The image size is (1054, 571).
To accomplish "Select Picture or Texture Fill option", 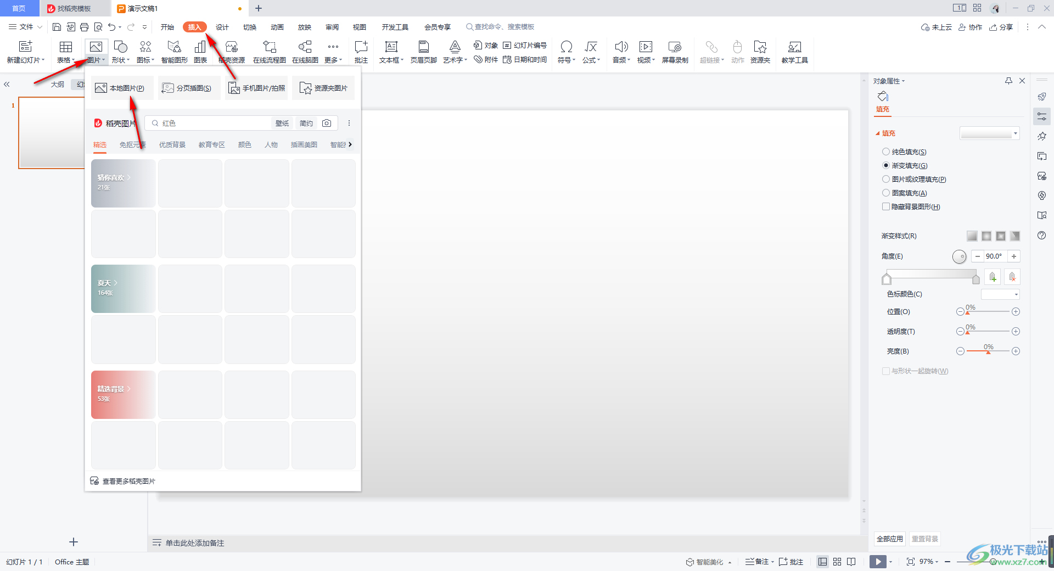I will click(885, 179).
